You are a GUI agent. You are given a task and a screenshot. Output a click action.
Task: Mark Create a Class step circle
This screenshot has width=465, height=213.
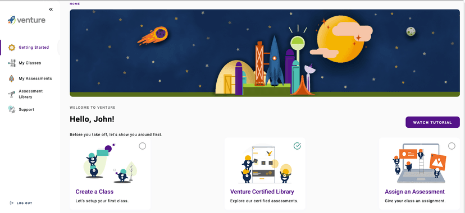[x=142, y=146]
